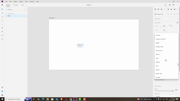Select the Ellipse tool
Viewport: 180px width, 101px height.
(x=2, y=17)
